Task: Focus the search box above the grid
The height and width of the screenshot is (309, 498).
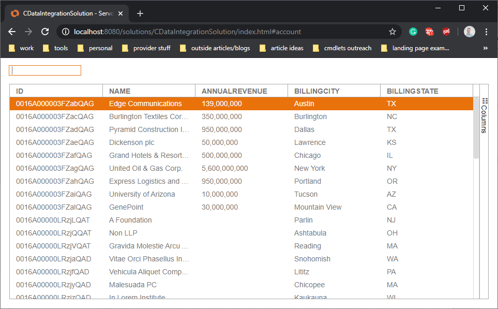Action: coord(45,70)
